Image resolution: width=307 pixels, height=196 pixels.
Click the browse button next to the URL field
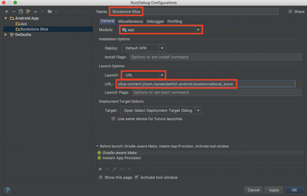coord(299,84)
